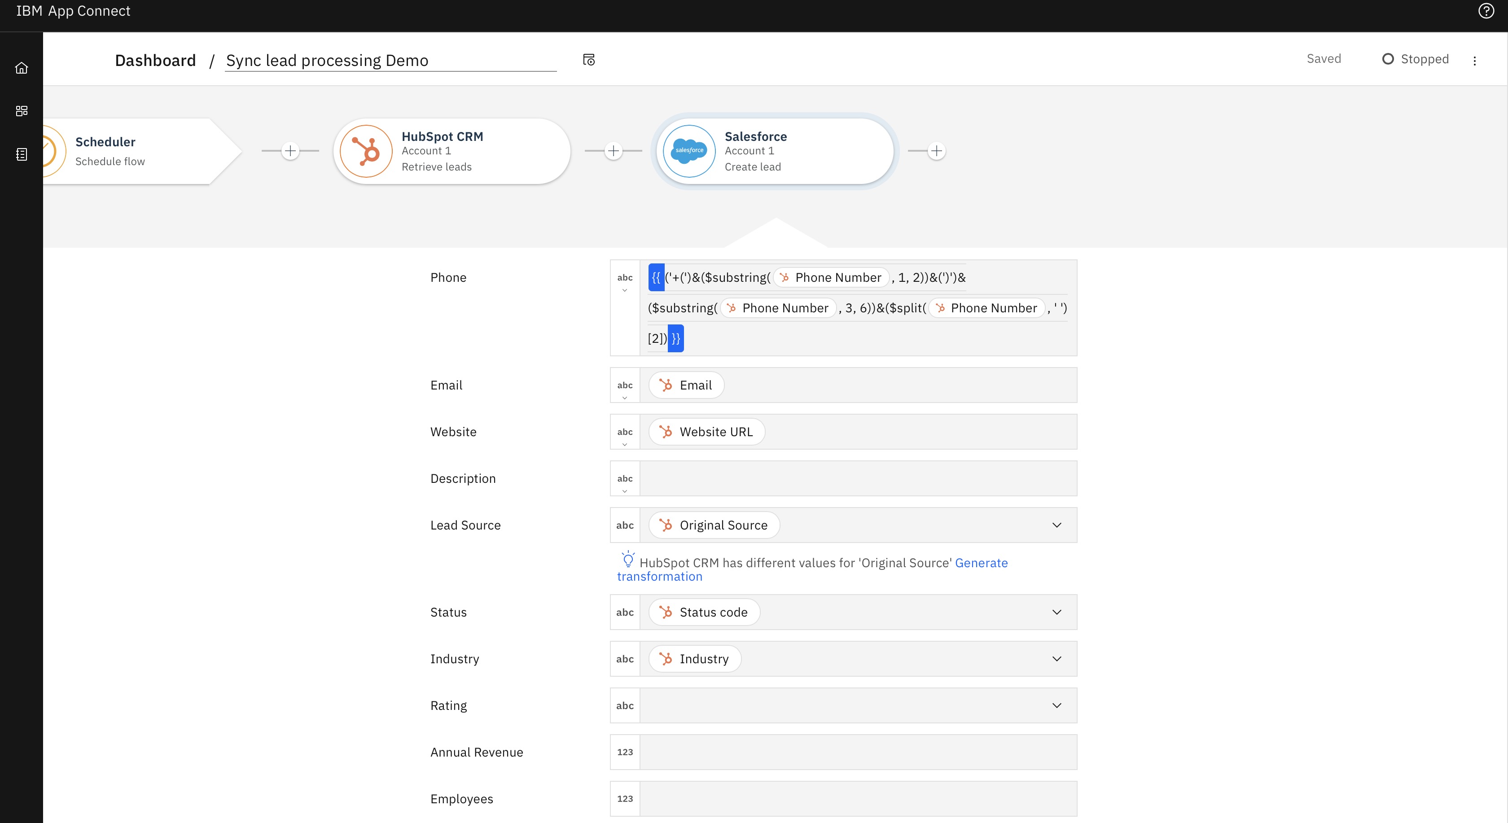Click the Website URL mapping pill
This screenshot has width=1508, height=823.
706,432
